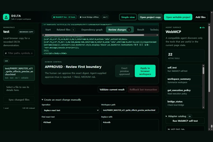
Task: Open the Technical tab
Action: (154, 30)
